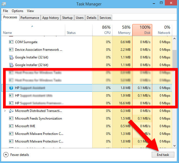
Task: Click the Task Manager title bar icon
Action: [x=4, y=4]
